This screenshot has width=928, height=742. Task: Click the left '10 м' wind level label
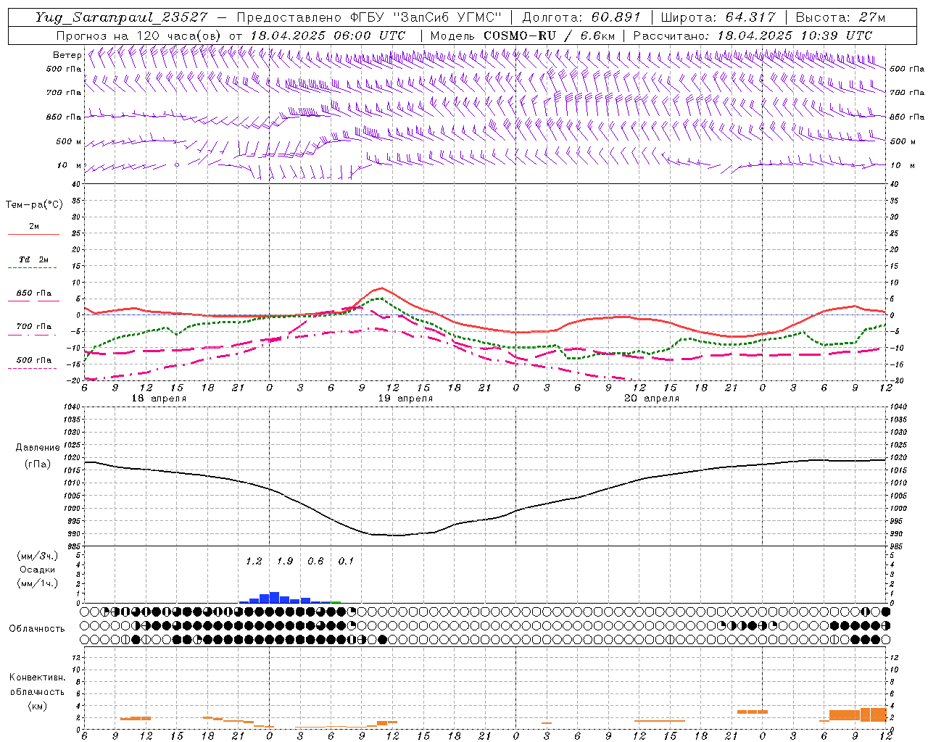click(x=70, y=165)
